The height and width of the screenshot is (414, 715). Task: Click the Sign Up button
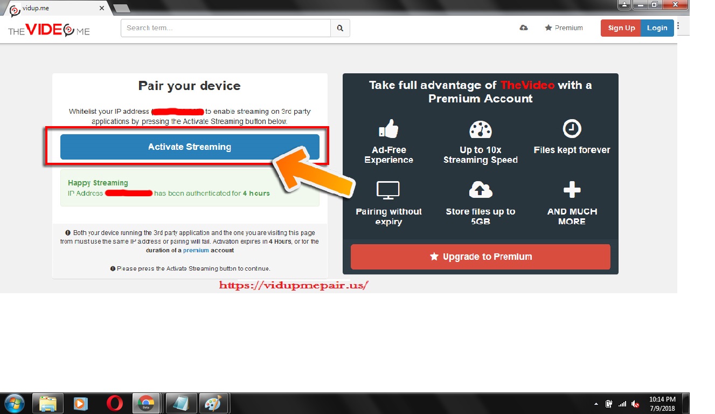621,28
